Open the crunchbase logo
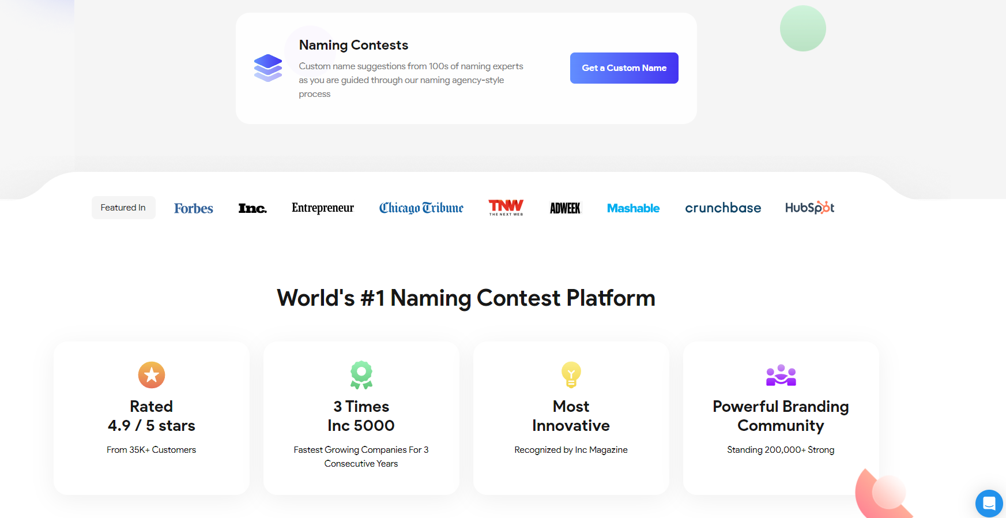 (723, 208)
